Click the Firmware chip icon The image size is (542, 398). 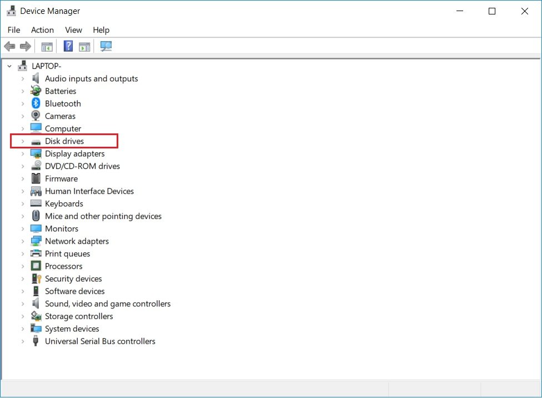tap(36, 178)
